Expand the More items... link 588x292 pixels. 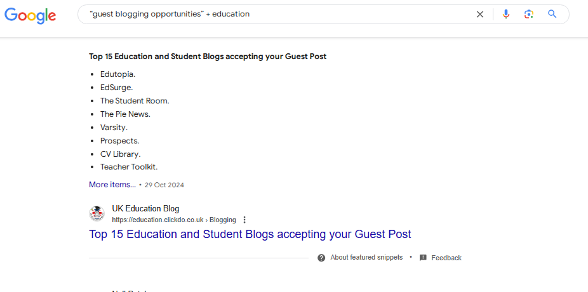(x=112, y=185)
